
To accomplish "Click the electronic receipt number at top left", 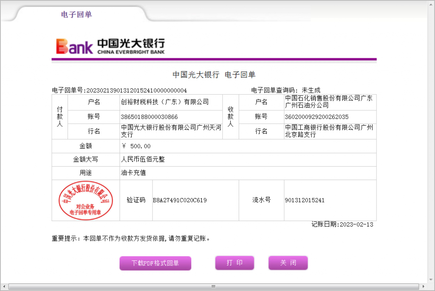I will (x=119, y=90).
